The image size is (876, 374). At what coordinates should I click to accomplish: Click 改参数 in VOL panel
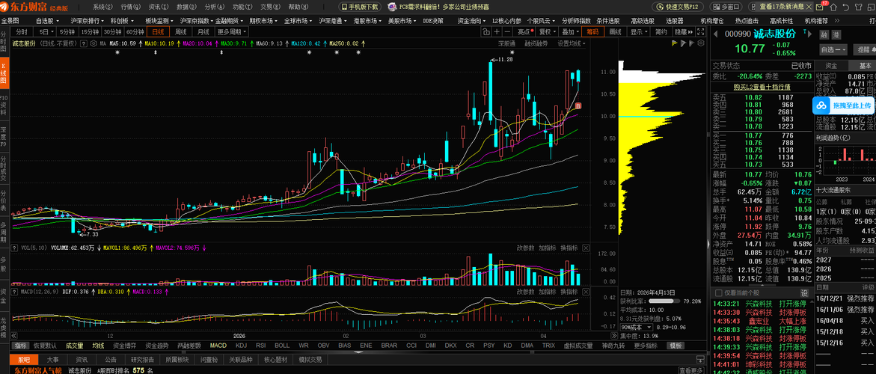tap(526, 248)
